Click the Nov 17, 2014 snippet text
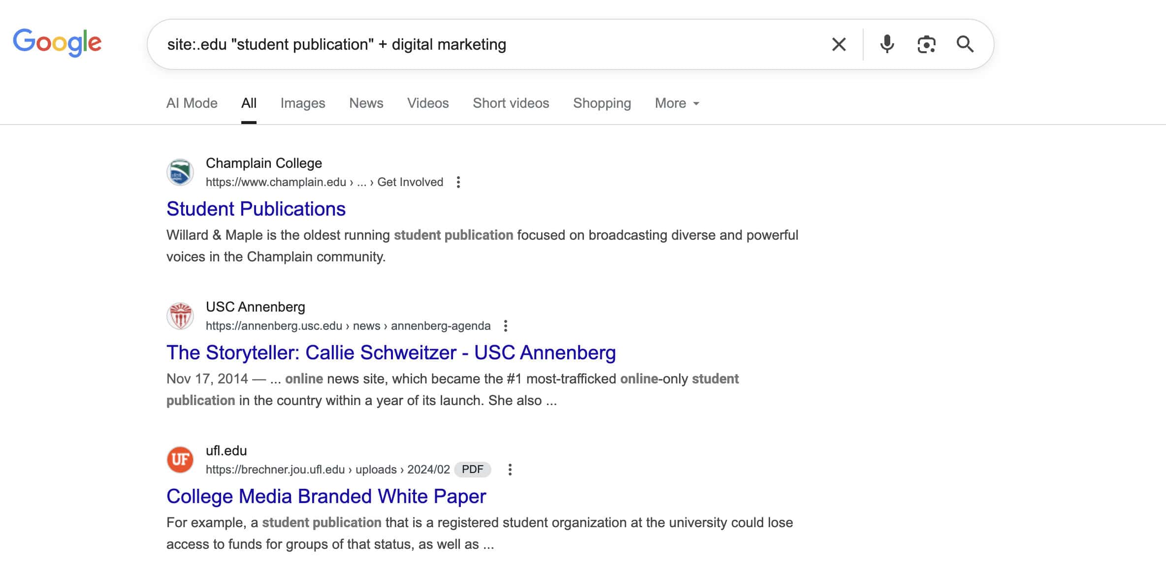The height and width of the screenshot is (570, 1166). coord(453,389)
